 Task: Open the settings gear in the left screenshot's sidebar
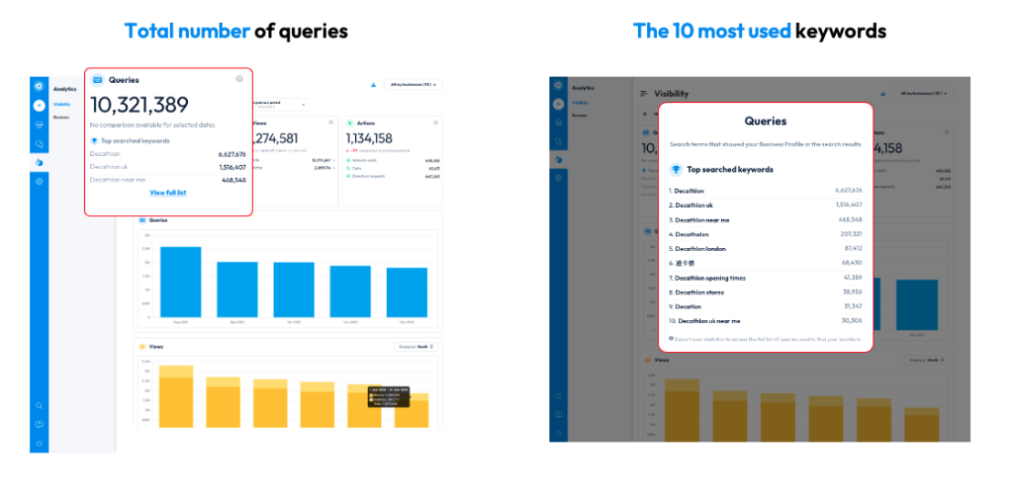point(39,181)
